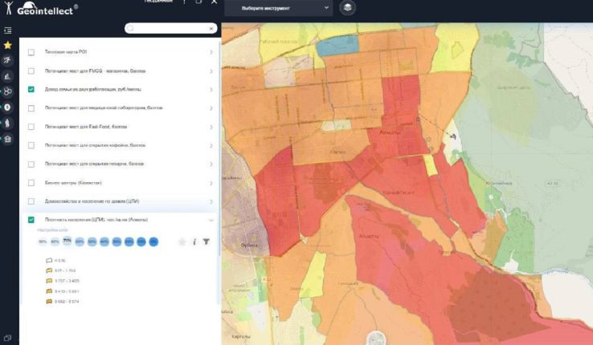Click the Fast-Food potential layer name

[x=86, y=127]
